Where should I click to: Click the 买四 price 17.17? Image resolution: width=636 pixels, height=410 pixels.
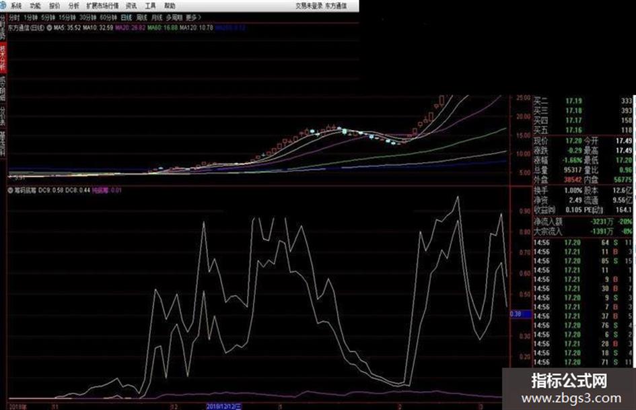pyautogui.click(x=574, y=120)
